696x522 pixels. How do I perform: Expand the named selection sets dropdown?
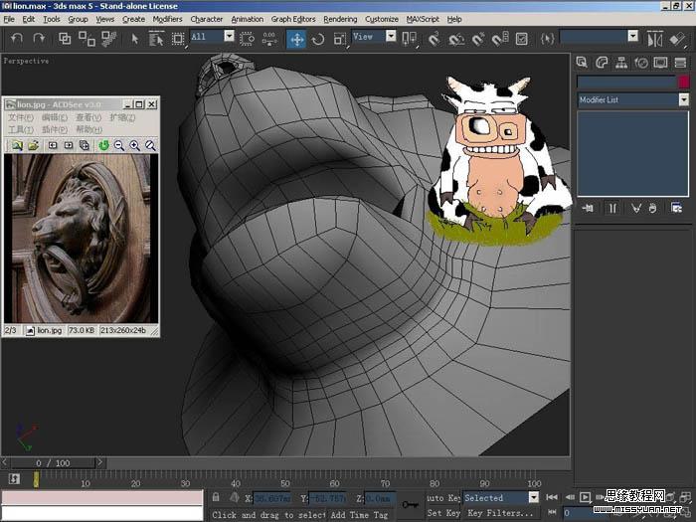633,36
